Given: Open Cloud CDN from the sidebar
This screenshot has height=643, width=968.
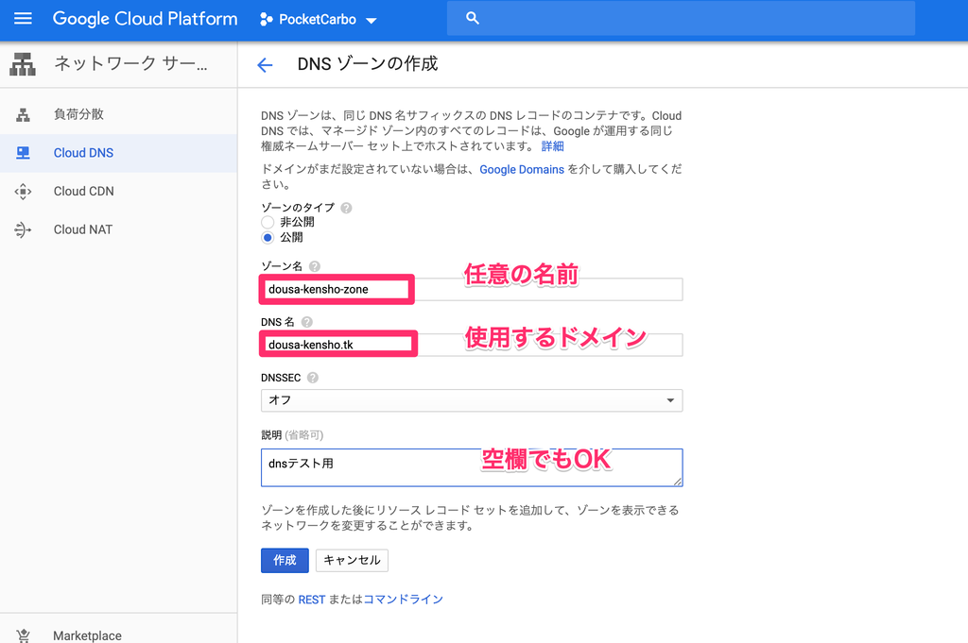Looking at the screenshot, I should 86,191.
